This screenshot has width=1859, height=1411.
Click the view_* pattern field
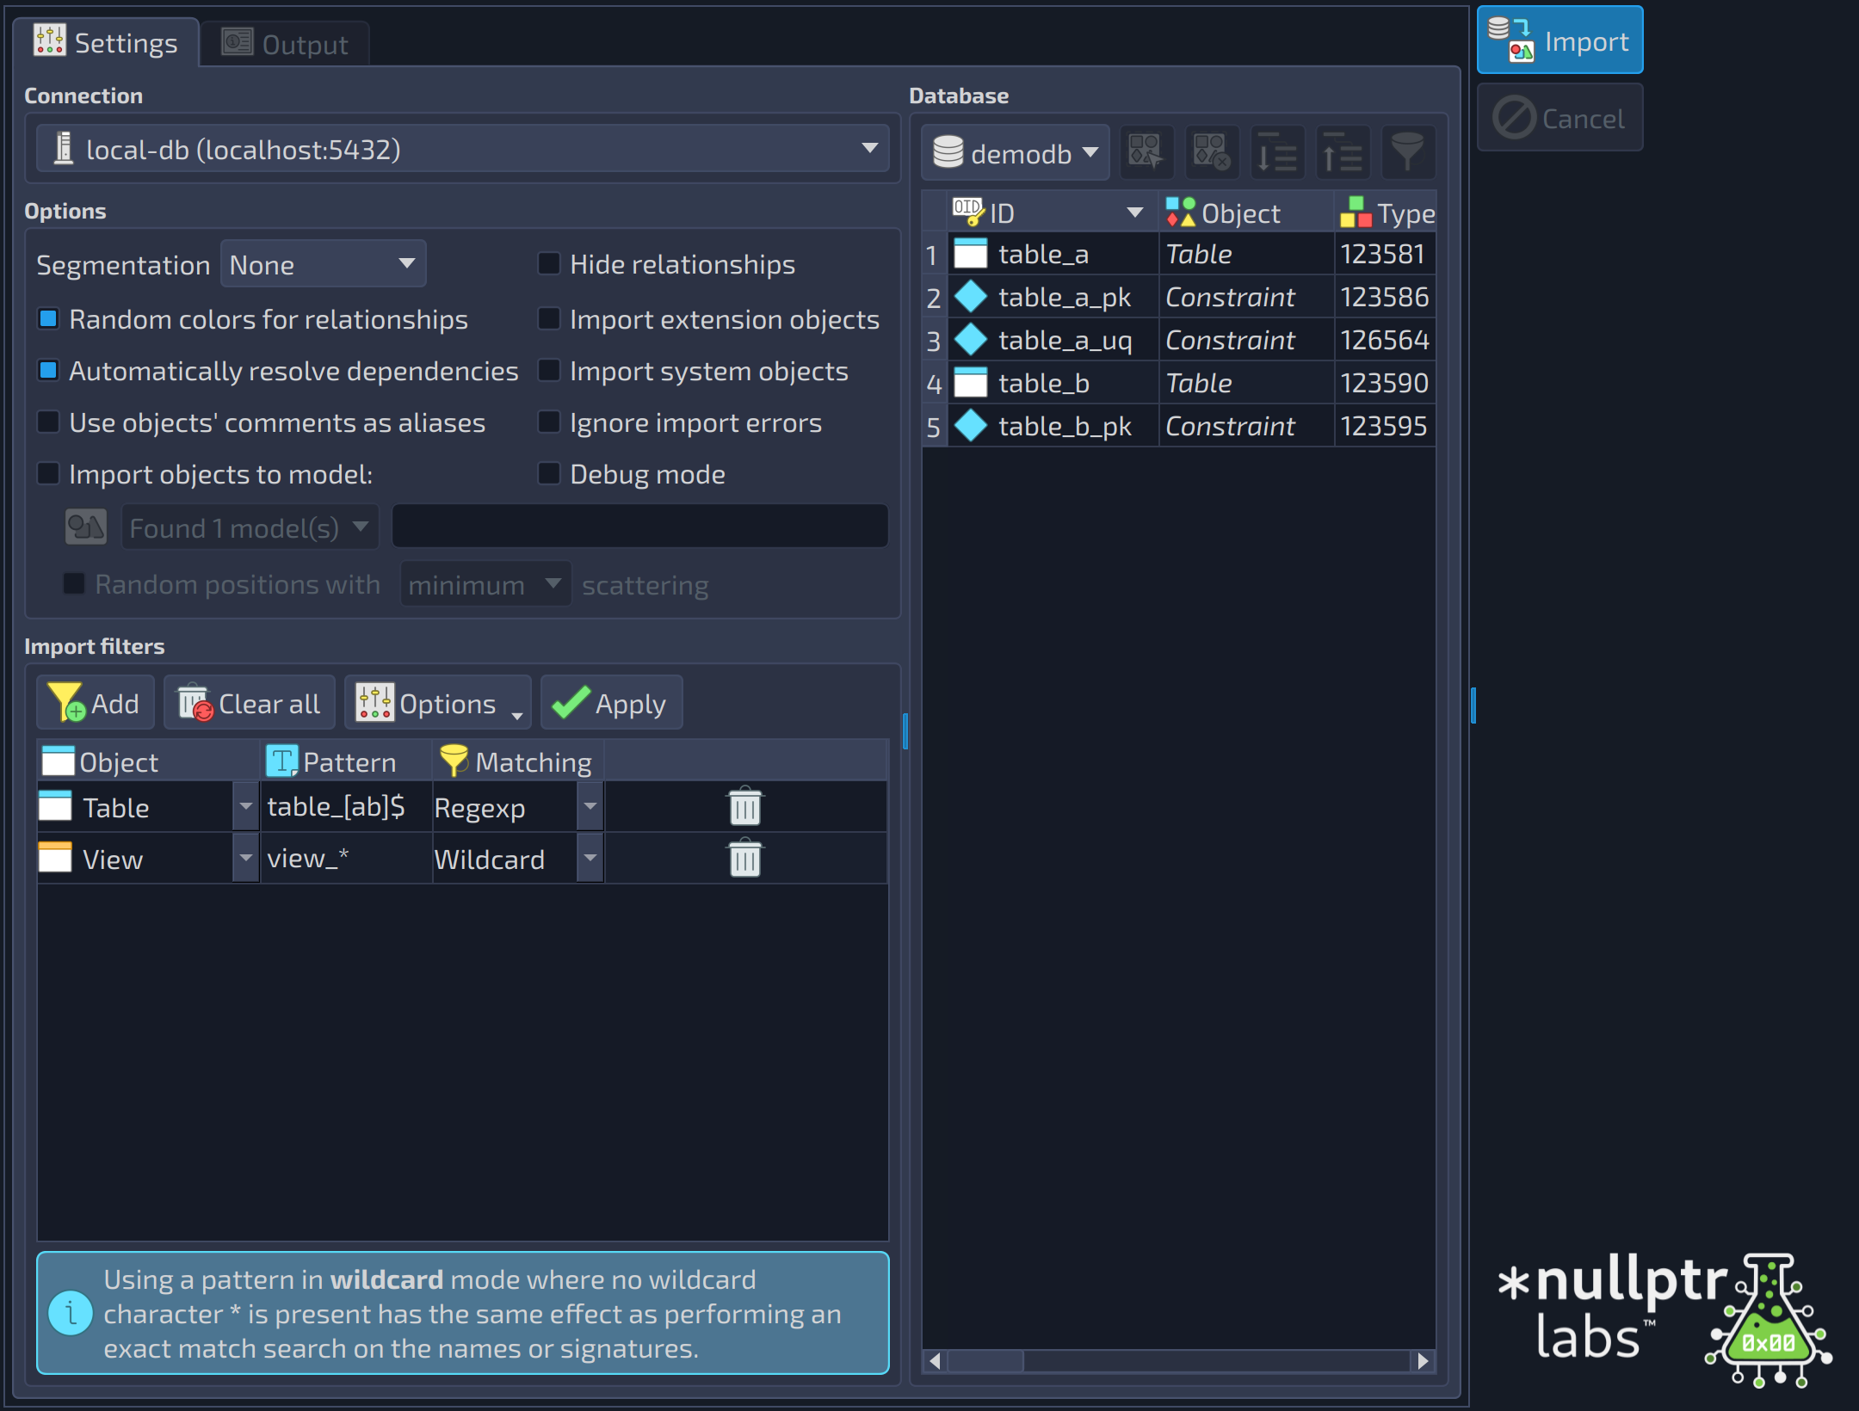pyautogui.click(x=346, y=858)
